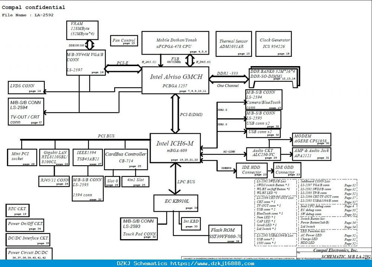
Task: Click the "HDD LED" row
Action: (328, 243)
